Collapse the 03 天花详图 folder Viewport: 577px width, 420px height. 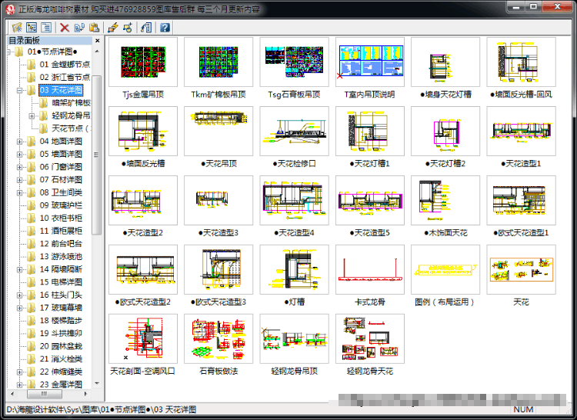[x=19, y=90]
